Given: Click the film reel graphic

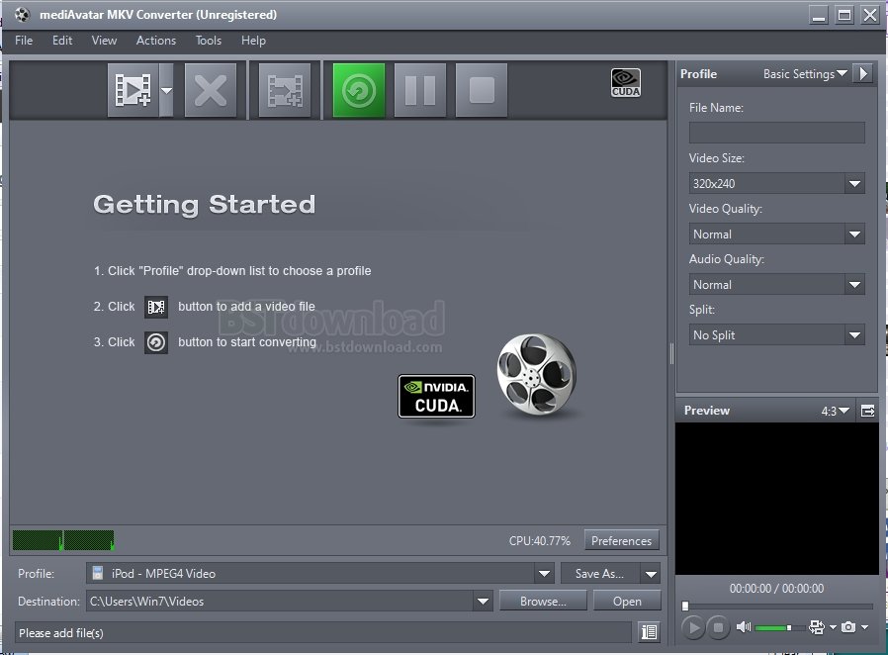Looking at the screenshot, I should [536, 375].
